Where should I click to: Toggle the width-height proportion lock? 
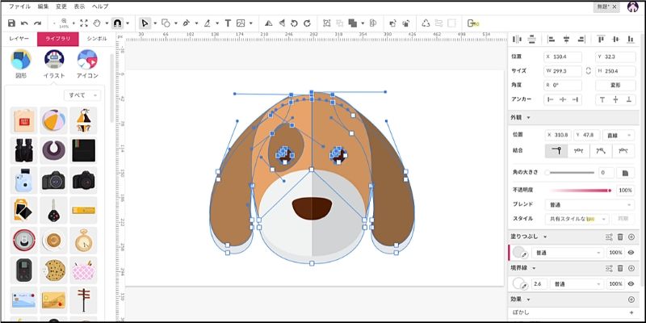click(589, 70)
